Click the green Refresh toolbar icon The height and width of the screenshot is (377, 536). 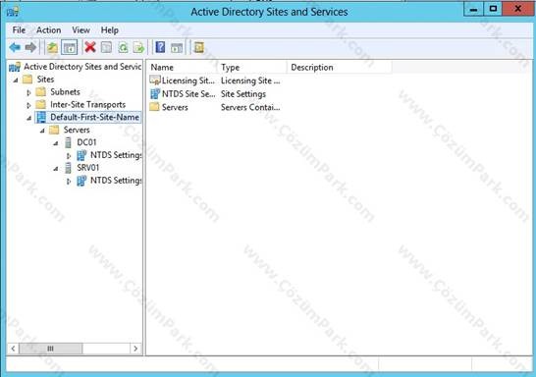tap(123, 47)
